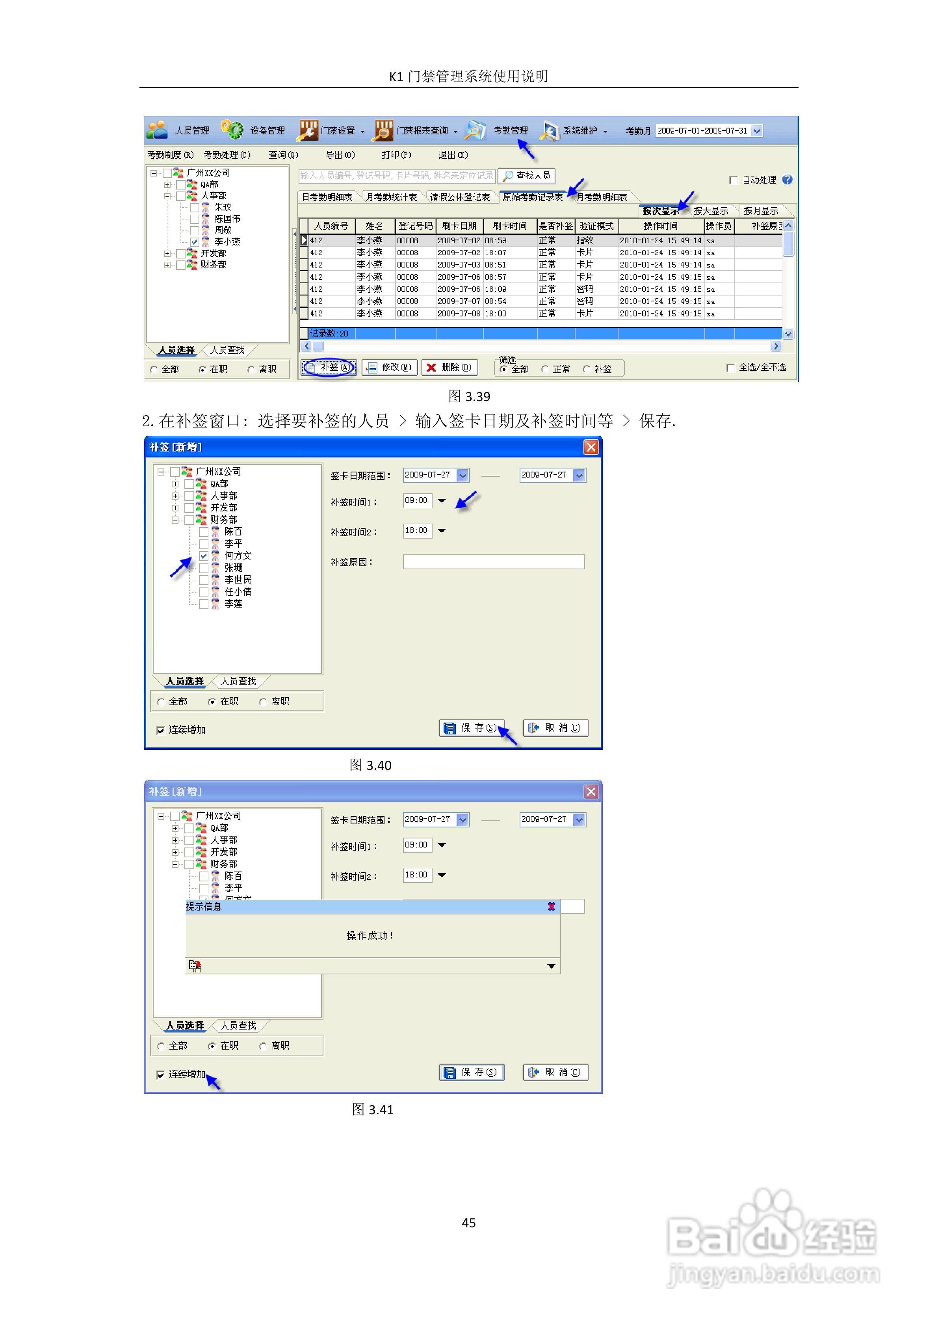Check the box next to 朱玫
Screen dimensions: 938x1327
coord(195,208)
